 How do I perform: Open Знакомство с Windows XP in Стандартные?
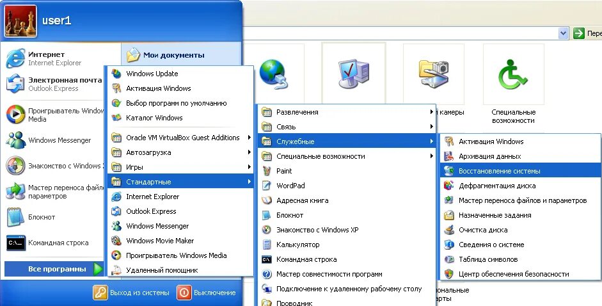[x=347, y=230]
